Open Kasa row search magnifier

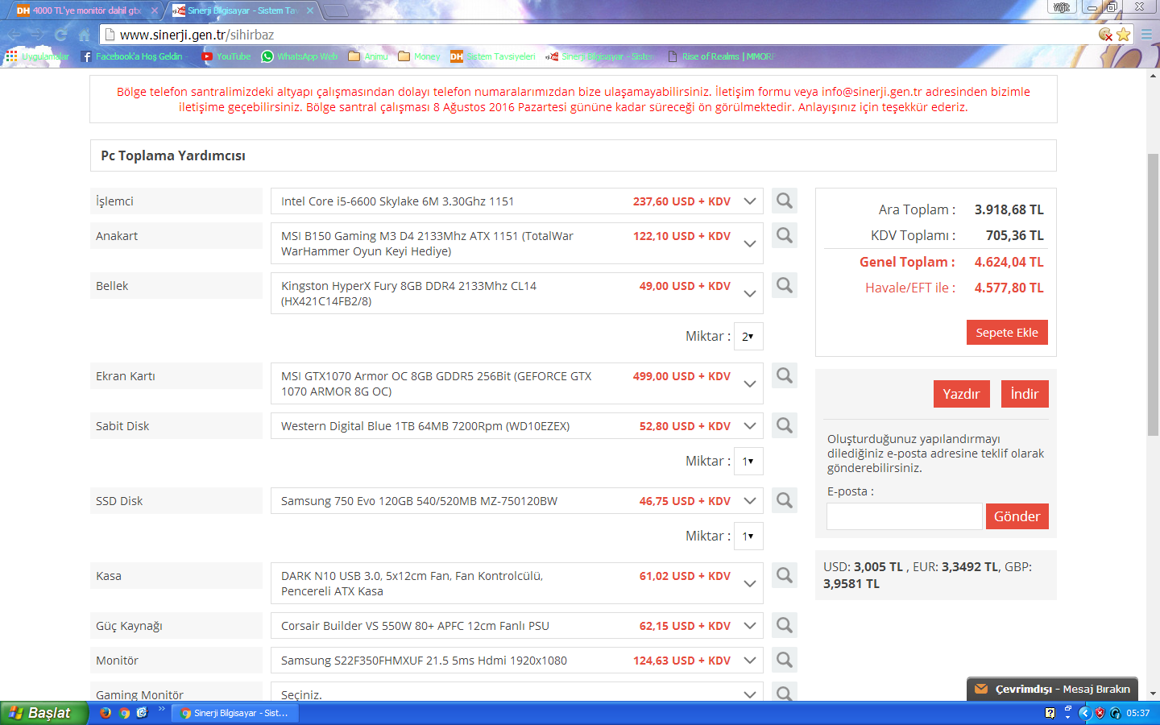[x=785, y=575]
